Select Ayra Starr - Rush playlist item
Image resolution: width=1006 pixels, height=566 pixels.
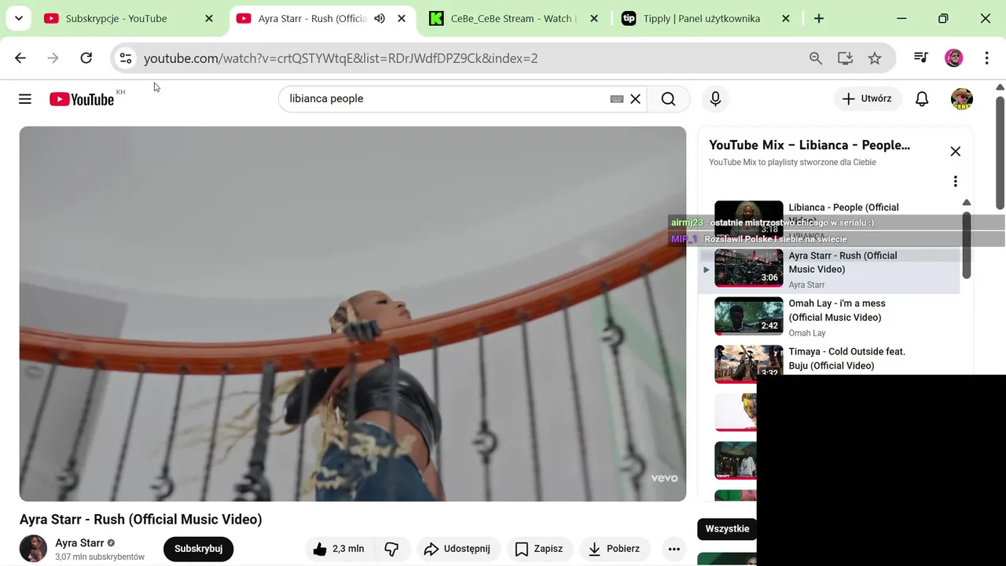[829, 270]
